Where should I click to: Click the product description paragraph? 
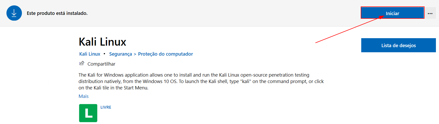201,81
